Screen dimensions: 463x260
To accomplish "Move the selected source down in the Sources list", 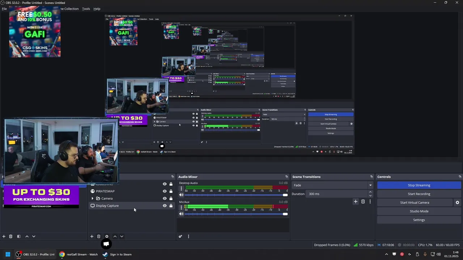I will point(122,237).
